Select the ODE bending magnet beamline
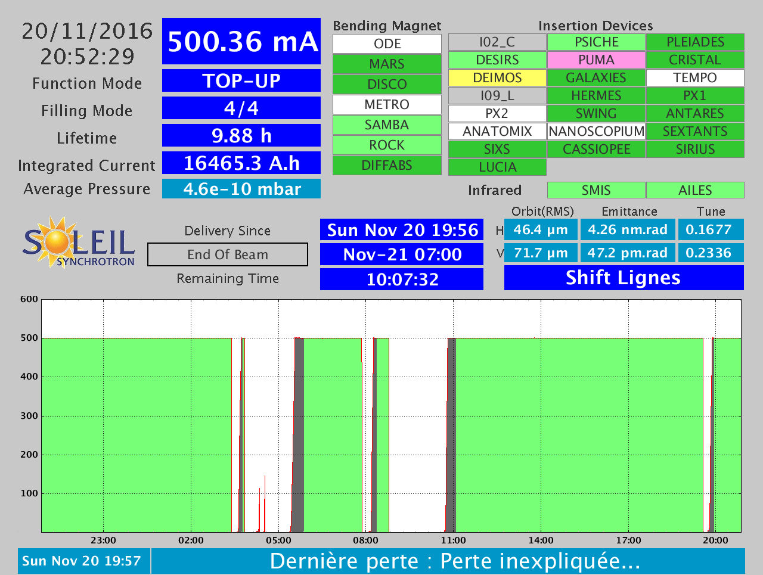Viewport: 763px width, 575px height. point(387,43)
